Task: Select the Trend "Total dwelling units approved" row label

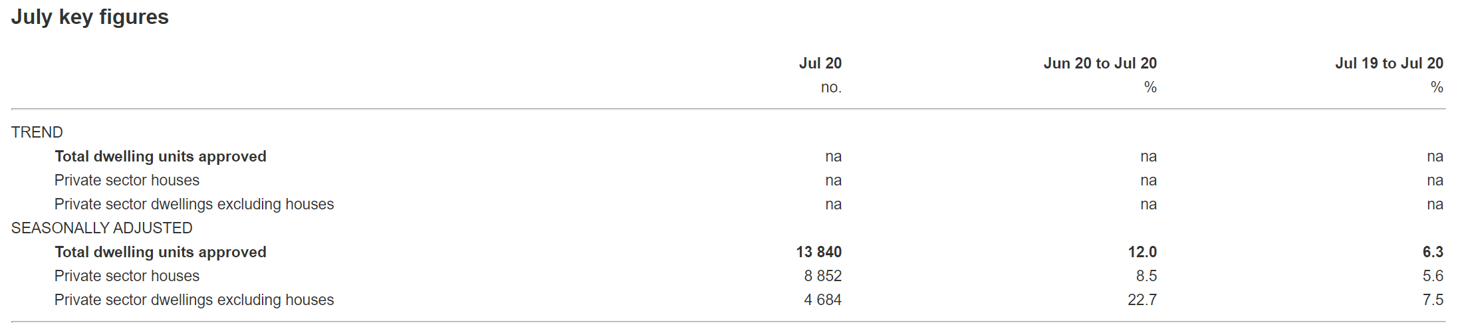Action: point(160,156)
